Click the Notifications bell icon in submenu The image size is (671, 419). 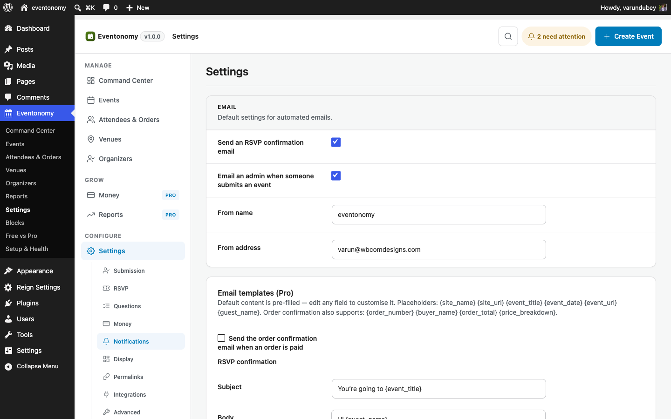coord(106,341)
